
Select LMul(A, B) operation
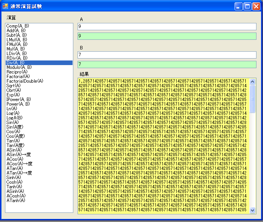click(x=39, y=40)
